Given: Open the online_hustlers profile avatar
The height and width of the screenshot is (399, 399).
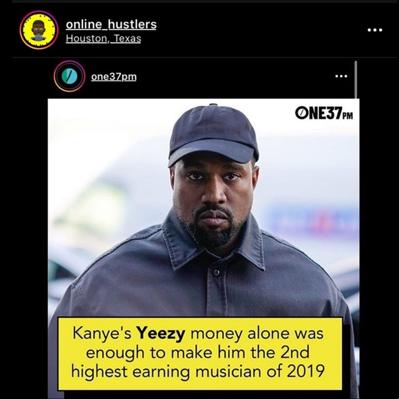Looking at the screenshot, I should point(39,30).
